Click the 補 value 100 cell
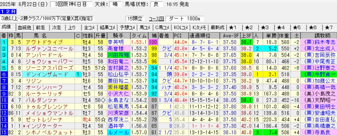This screenshot has height=136, width=337. [x=153, y=42]
